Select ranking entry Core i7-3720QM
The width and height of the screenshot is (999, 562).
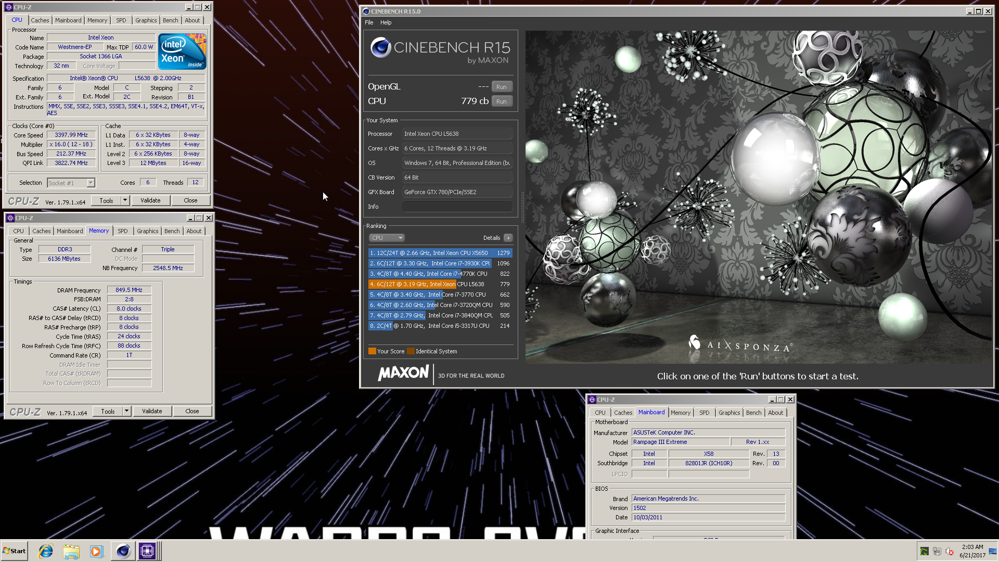(x=440, y=305)
